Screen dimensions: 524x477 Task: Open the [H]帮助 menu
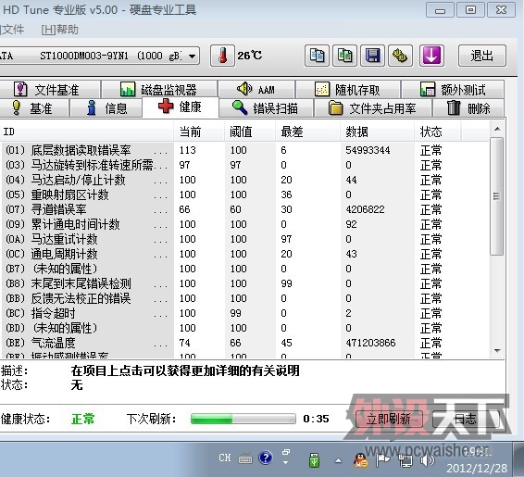tap(60, 30)
